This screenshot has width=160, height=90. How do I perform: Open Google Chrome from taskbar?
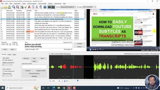[x=64, y=88]
